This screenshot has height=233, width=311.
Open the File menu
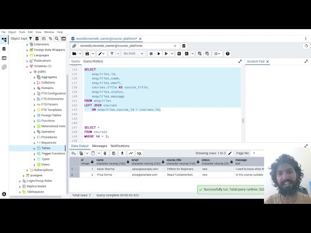tap(3, 32)
